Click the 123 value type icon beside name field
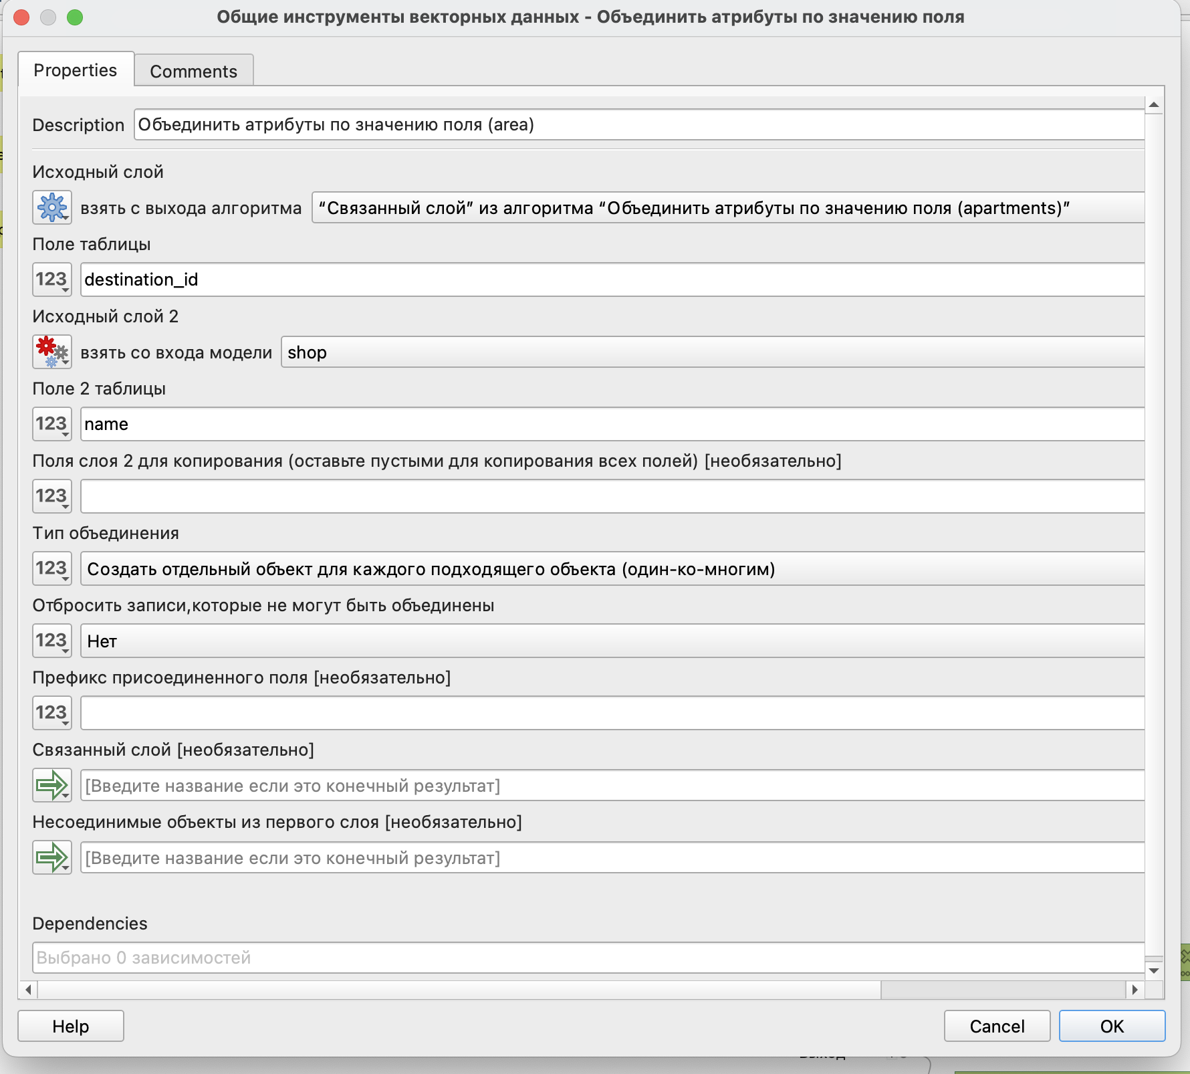The image size is (1190, 1074). [52, 424]
